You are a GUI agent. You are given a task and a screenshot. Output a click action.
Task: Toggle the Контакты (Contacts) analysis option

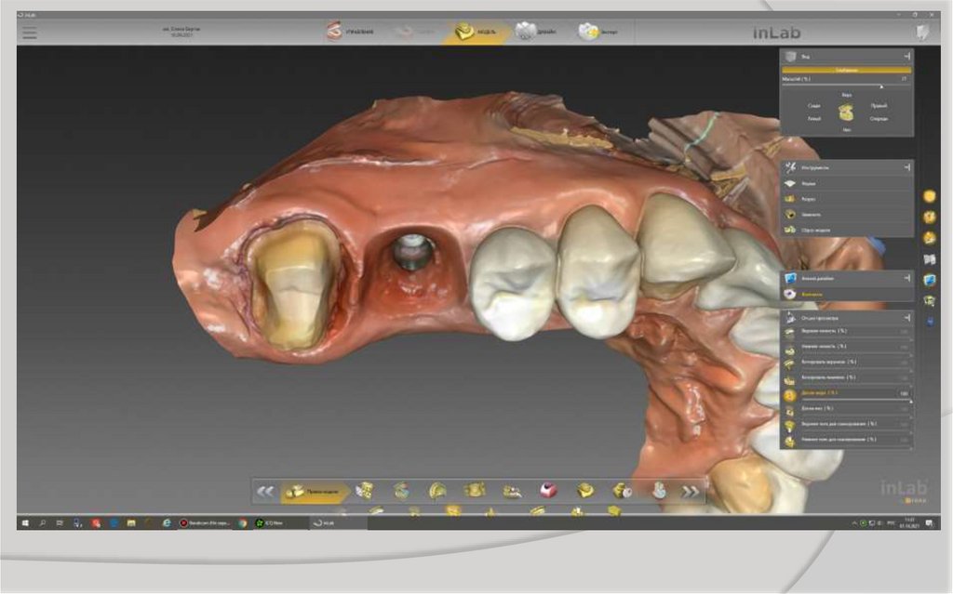790,294
